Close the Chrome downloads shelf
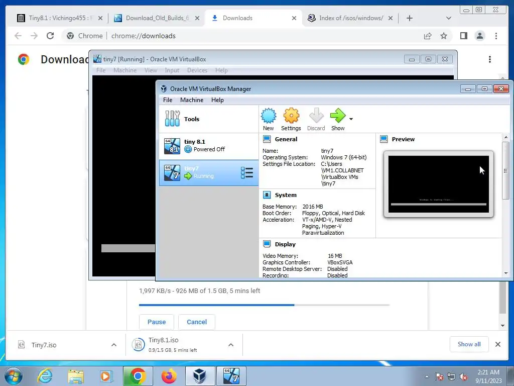Viewport: 514px width, 386px height. 497,344
